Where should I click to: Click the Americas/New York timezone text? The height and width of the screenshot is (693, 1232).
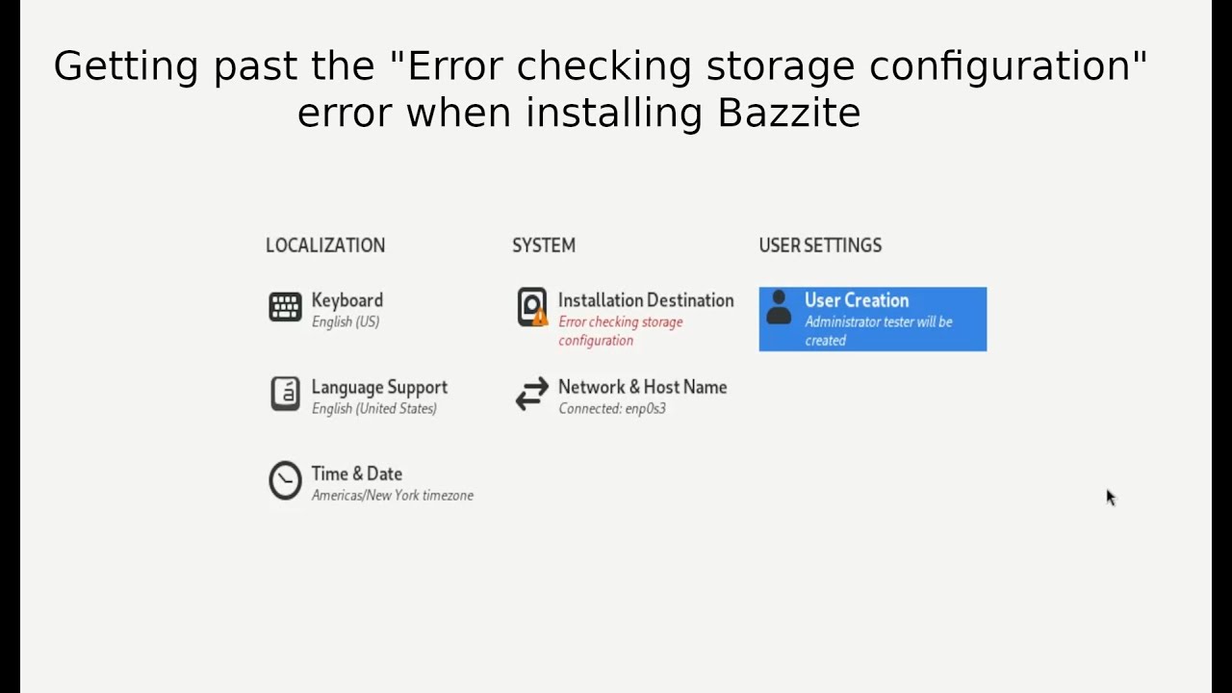click(392, 496)
